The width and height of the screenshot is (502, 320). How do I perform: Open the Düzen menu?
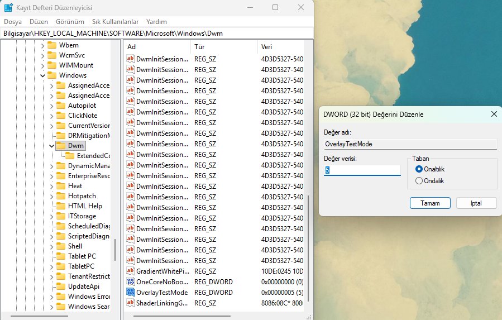(39, 21)
